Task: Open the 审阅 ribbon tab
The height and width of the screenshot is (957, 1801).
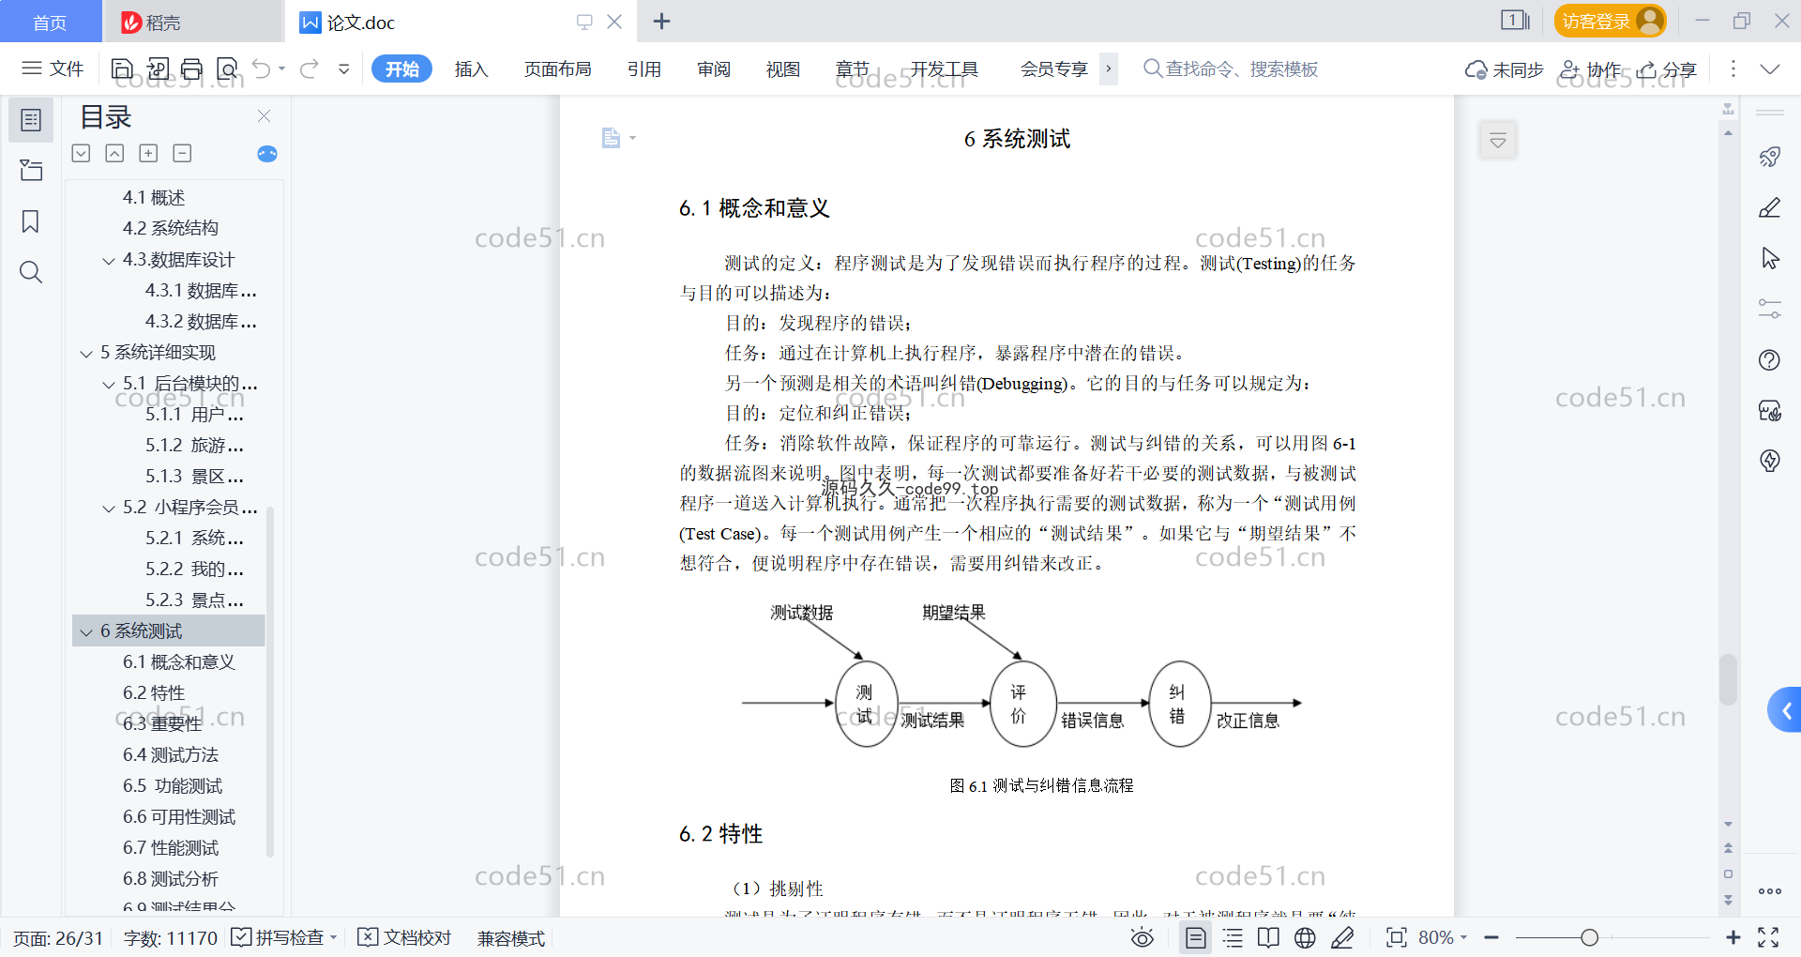Action: (x=714, y=68)
